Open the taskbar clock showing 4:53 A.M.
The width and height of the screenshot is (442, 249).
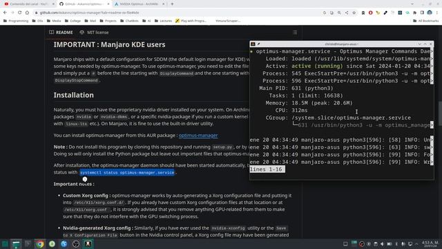click(x=430, y=244)
